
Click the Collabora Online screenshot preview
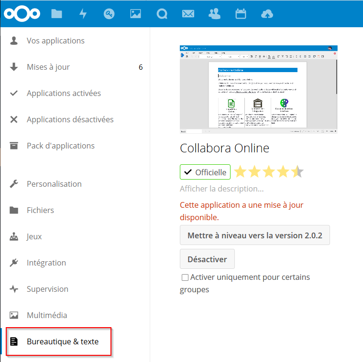[x=259, y=89]
